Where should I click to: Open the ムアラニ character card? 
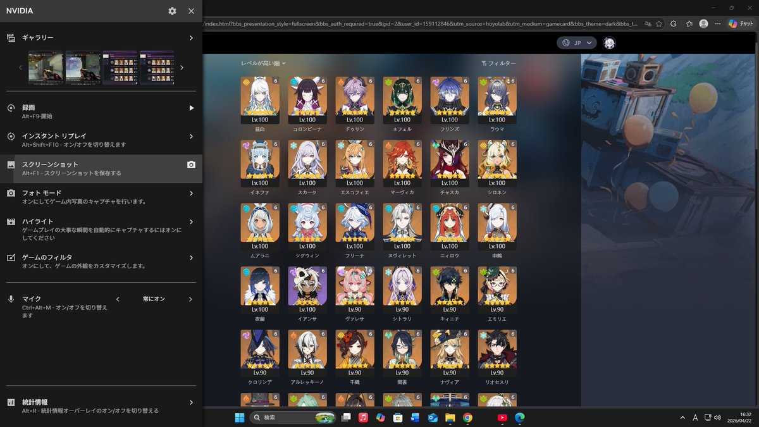click(x=260, y=228)
